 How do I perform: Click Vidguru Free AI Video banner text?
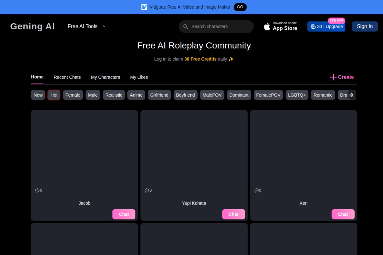click(190, 7)
